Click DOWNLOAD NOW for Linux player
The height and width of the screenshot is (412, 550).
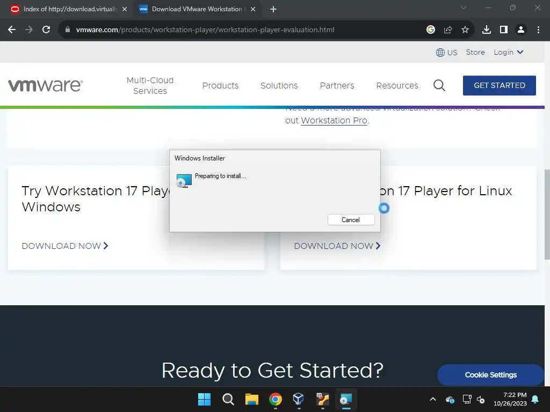coord(337,246)
